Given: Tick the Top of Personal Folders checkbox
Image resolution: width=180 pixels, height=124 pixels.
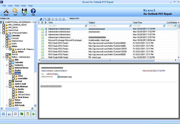Looking at the screenshot, I should coord(3,33).
